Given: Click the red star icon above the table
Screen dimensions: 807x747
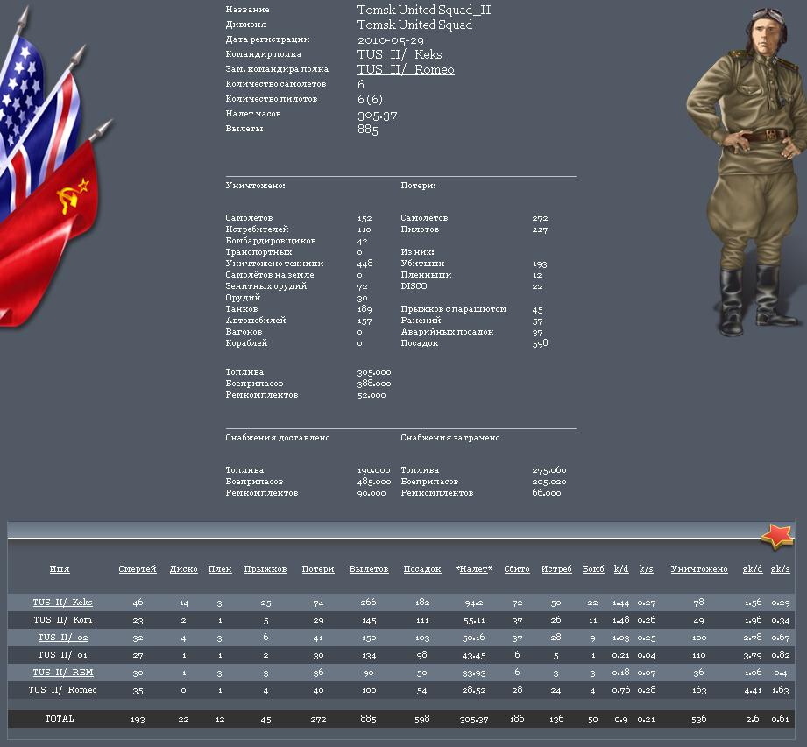Looking at the screenshot, I should pos(776,536).
